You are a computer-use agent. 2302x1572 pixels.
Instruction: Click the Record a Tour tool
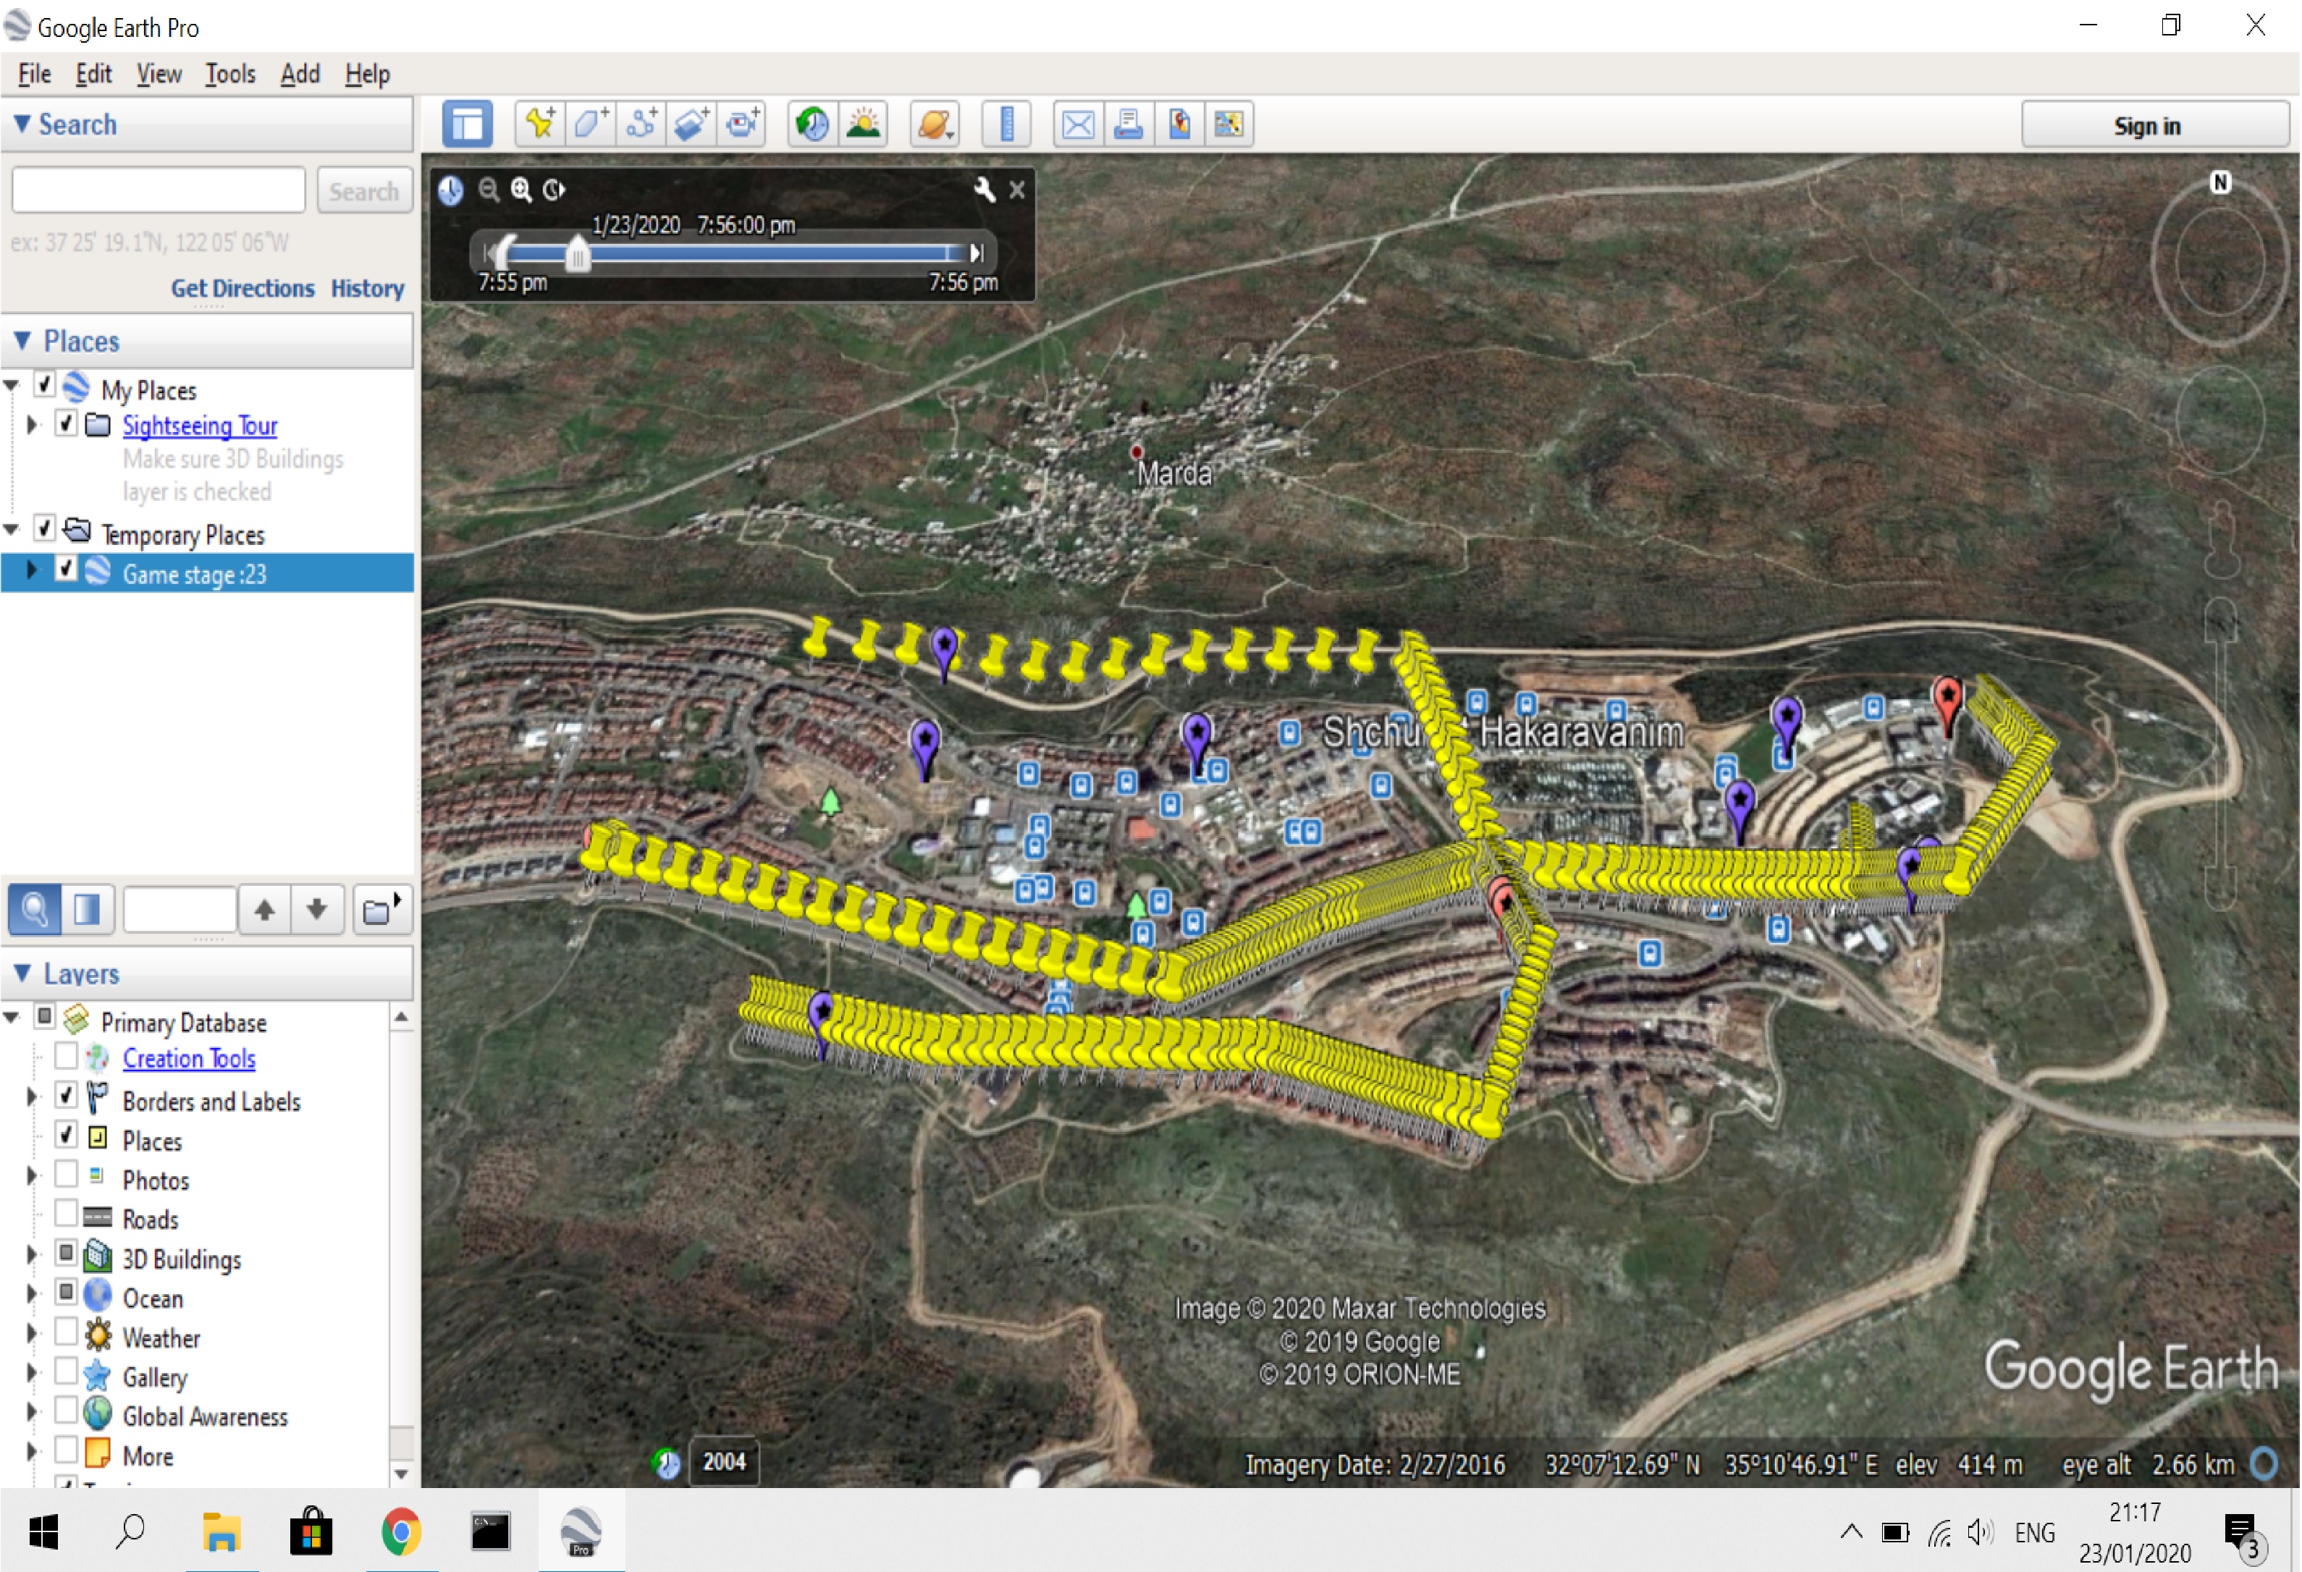pyautogui.click(x=742, y=124)
